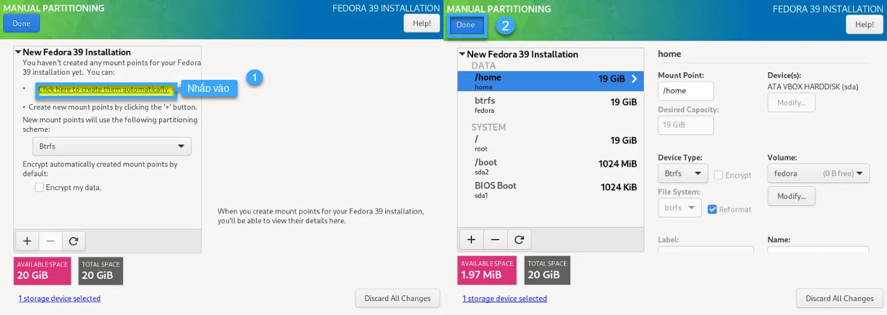
Task: Click the reload icon in left panel toolbar
Action: tap(73, 241)
